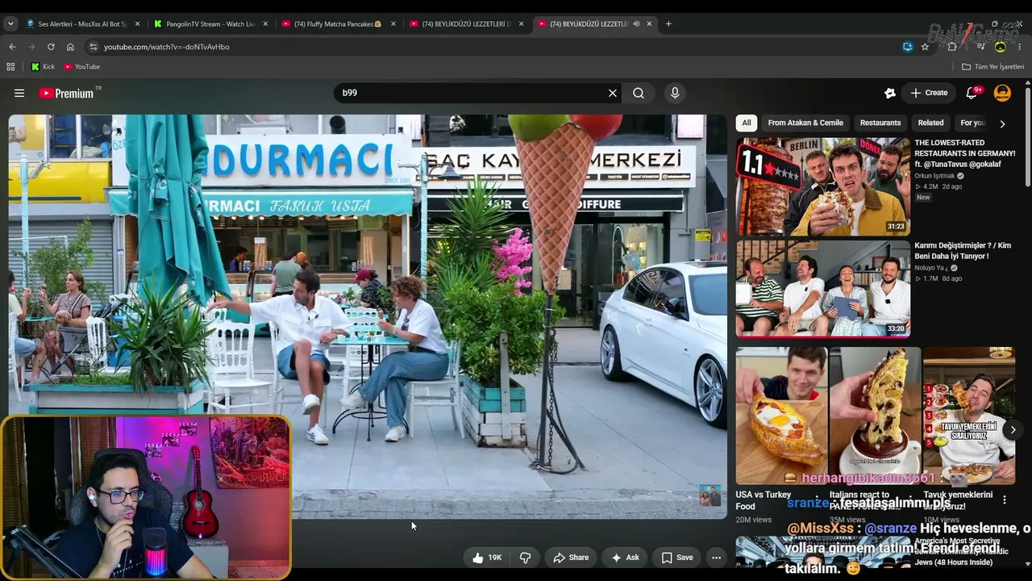Viewport: 1032px width, 581px height.
Task: Clear the search box with X
Action: (x=613, y=93)
